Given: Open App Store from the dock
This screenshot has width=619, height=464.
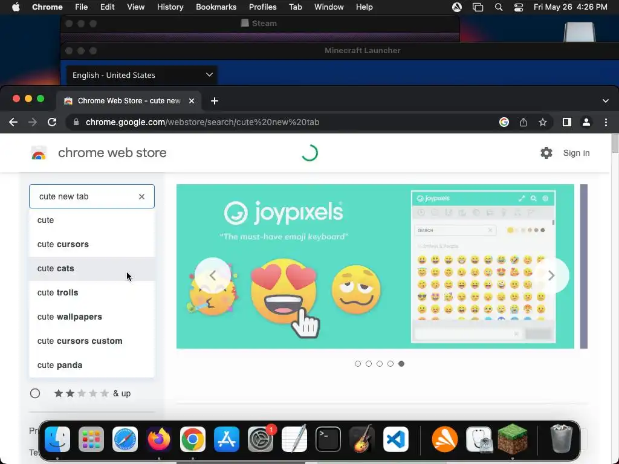Looking at the screenshot, I should (x=227, y=439).
